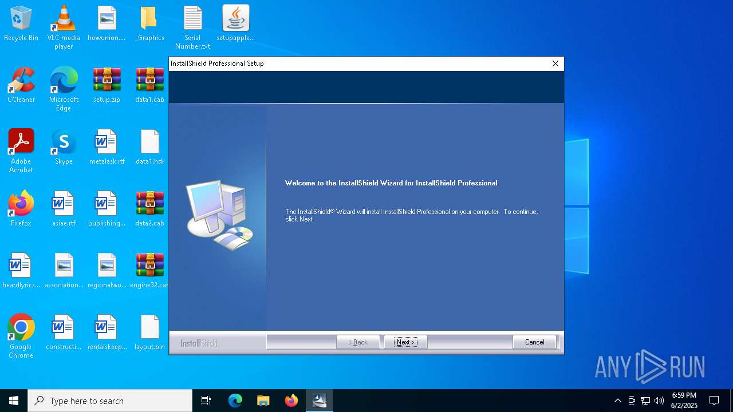Select the Serial Number.txt file
The image size is (733, 412).
[x=192, y=27]
